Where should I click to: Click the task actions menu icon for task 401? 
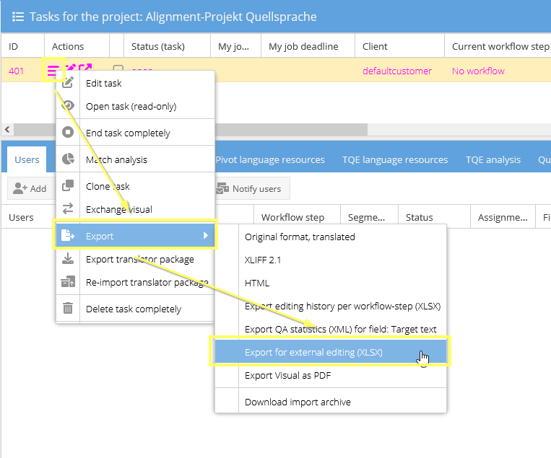(53, 71)
